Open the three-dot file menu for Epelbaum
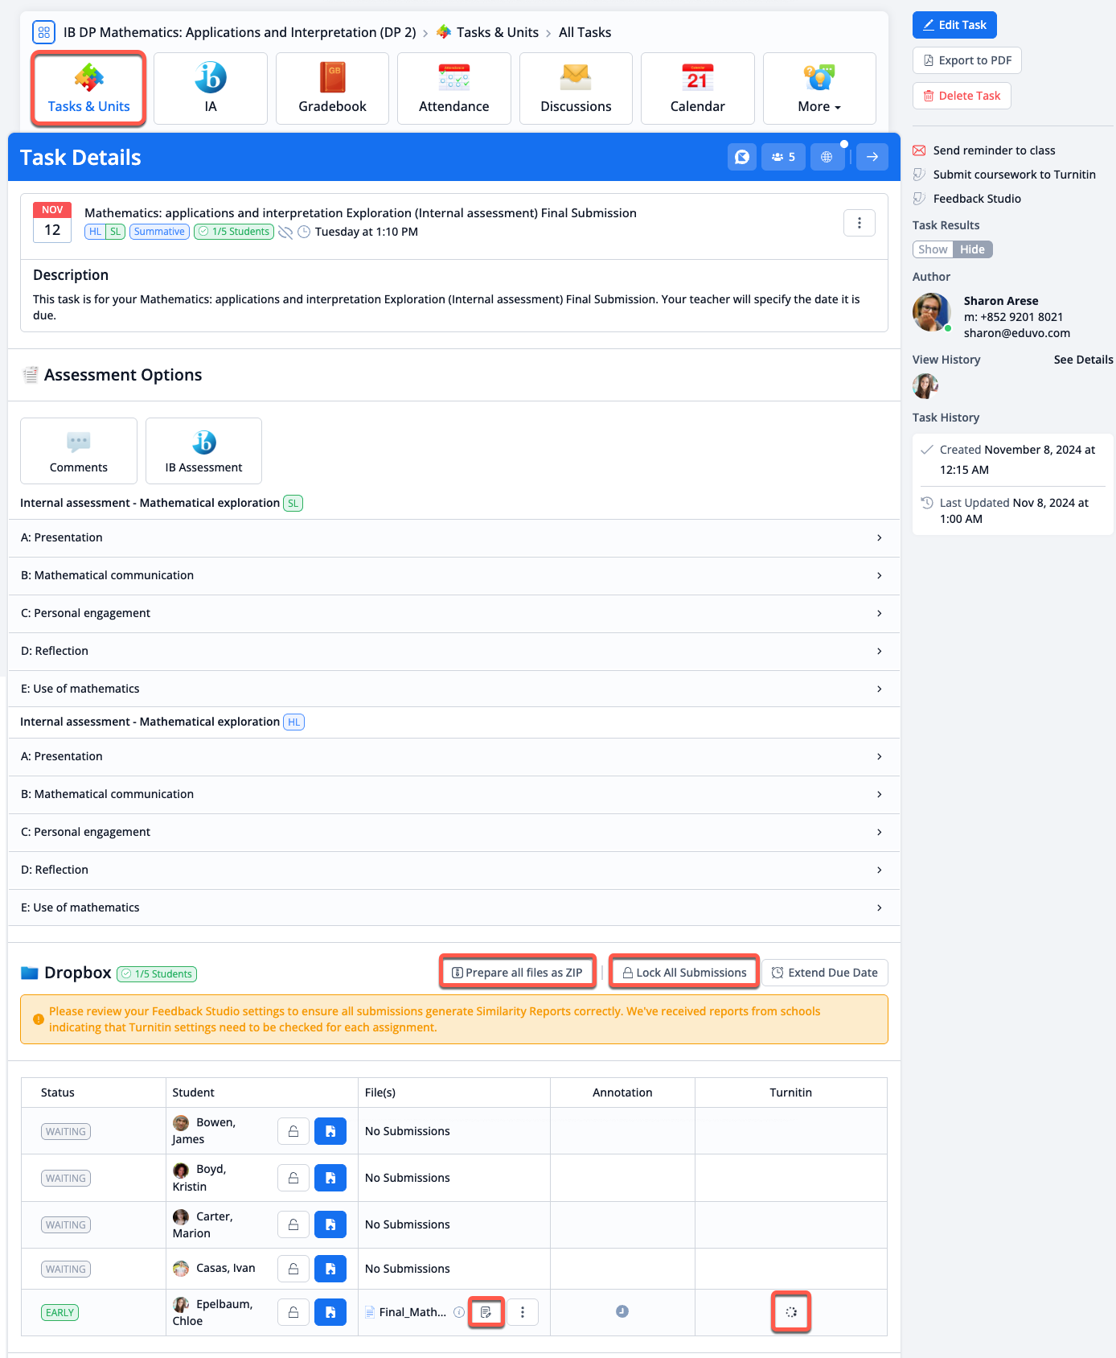 click(x=523, y=1312)
